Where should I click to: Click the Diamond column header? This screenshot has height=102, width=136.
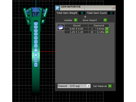(99, 25)
